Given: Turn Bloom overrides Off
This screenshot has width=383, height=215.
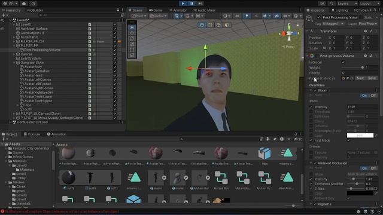Looking at the screenshot, I should (373, 96).
